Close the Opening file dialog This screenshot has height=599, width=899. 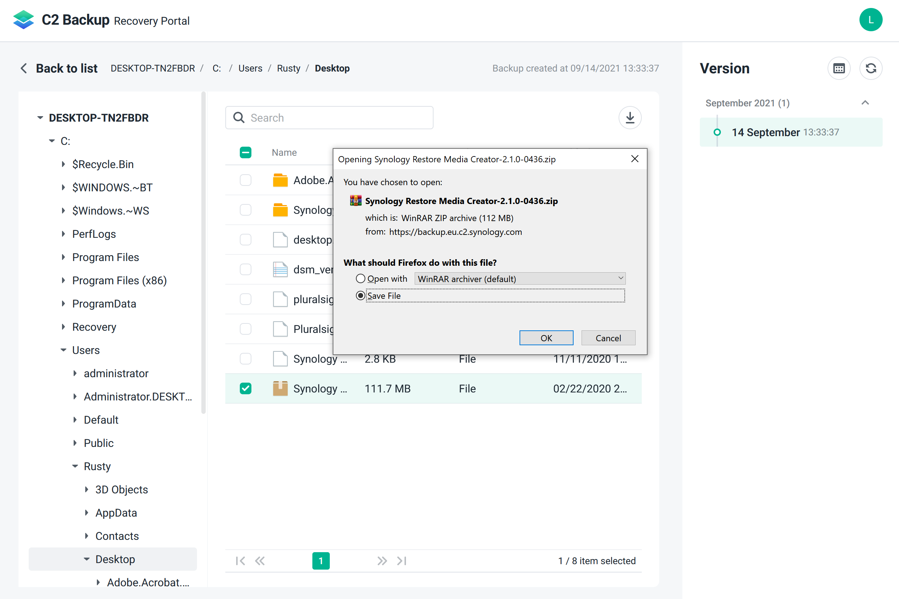(x=635, y=159)
